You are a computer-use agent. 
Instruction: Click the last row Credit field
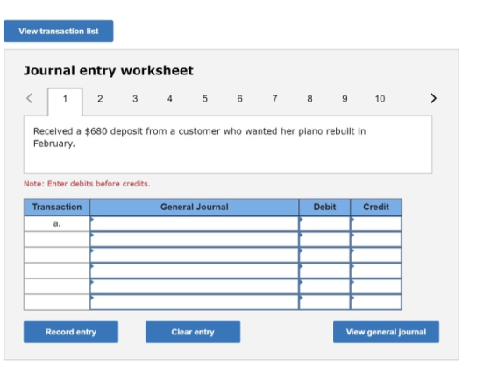[376, 302]
